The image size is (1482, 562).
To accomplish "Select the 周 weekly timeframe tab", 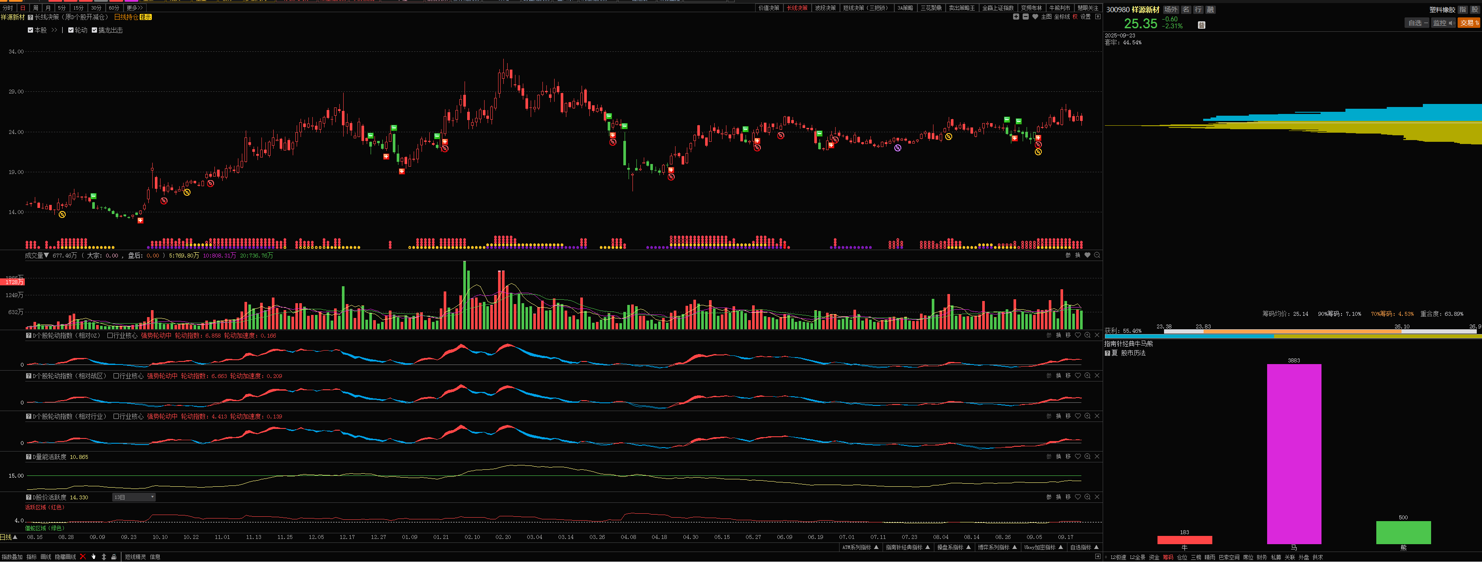I will pyautogui.click(x=36, y=8).
